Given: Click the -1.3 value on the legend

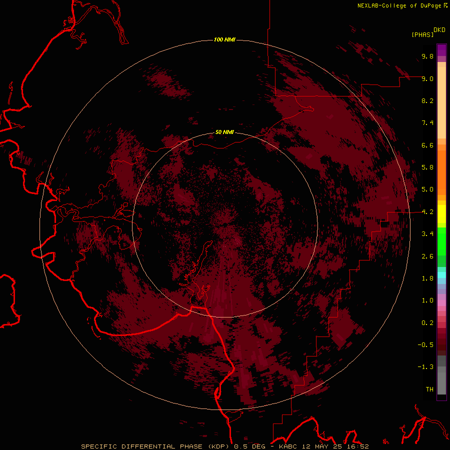Looking at the screenshot, I should coord(425,367).
